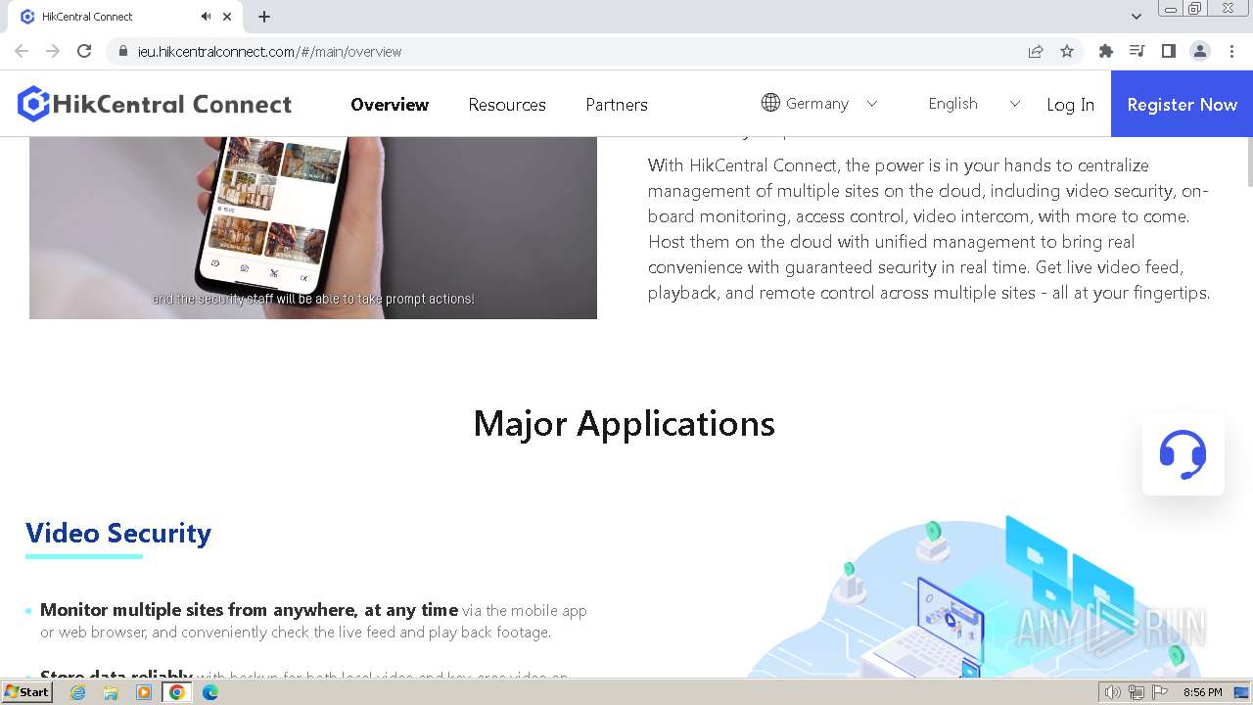The width and height of the screenshot is (1253, 705).
Task: Open a new browser tab
Action: click(264, 17)
